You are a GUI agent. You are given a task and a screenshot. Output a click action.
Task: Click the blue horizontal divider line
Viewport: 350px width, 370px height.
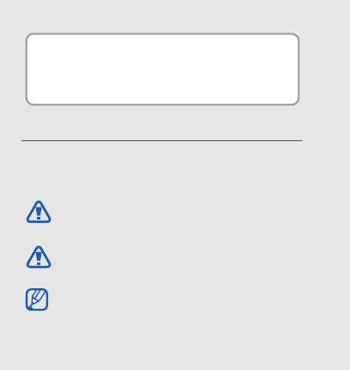click(162, 140)
